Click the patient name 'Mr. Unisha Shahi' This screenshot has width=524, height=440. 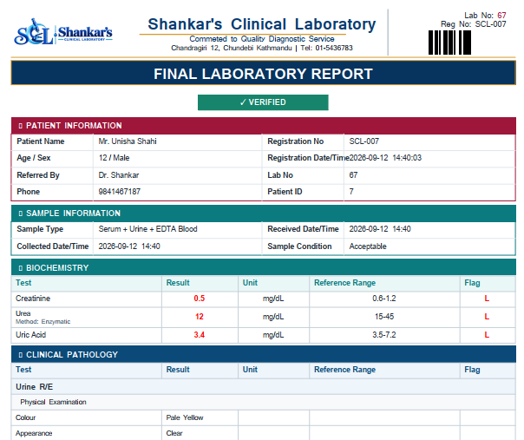[128, 141]
